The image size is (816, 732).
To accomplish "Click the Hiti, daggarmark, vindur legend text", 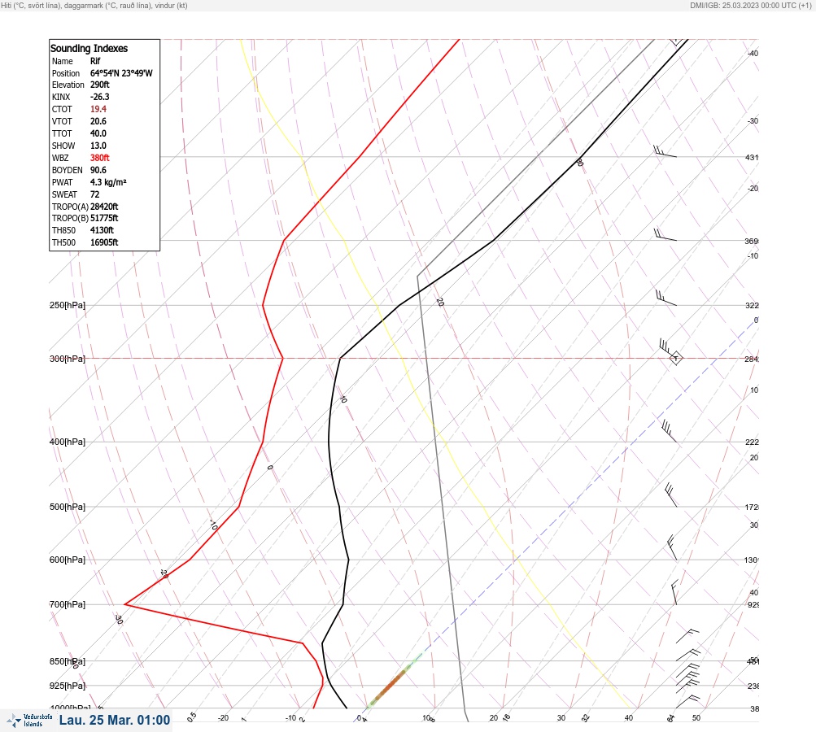I will point(94,5).
